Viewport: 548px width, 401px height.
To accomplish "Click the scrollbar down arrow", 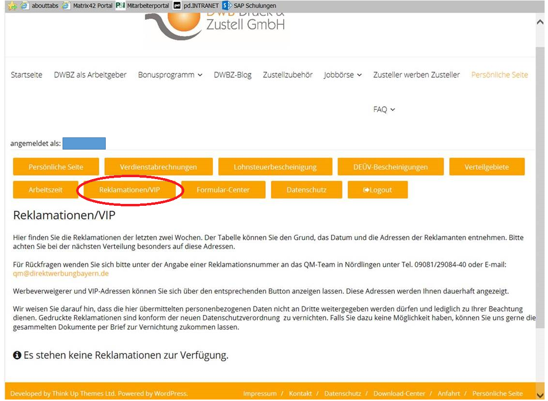I will 540,394.
